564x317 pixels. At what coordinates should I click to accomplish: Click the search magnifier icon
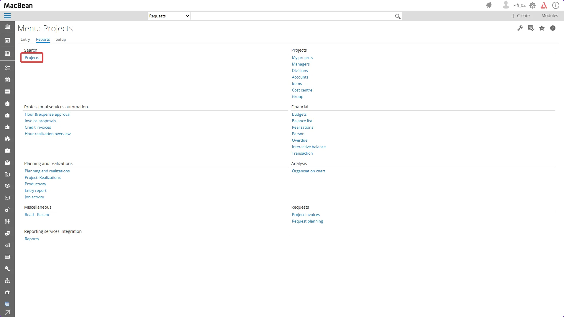(398, 17)
